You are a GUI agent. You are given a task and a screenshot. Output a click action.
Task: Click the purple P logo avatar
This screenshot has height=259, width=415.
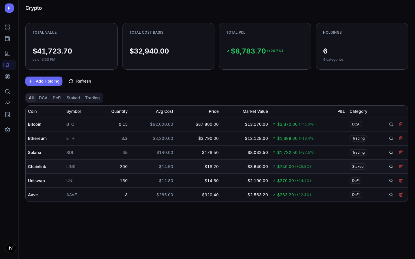9,8
